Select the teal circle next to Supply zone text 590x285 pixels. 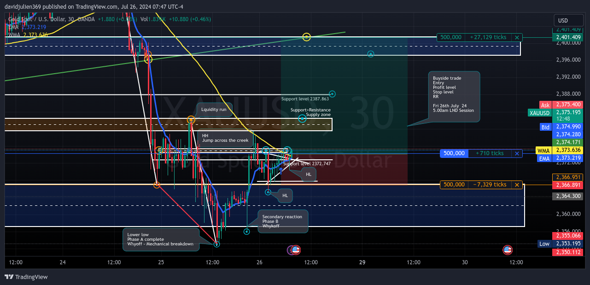[302, 118]
